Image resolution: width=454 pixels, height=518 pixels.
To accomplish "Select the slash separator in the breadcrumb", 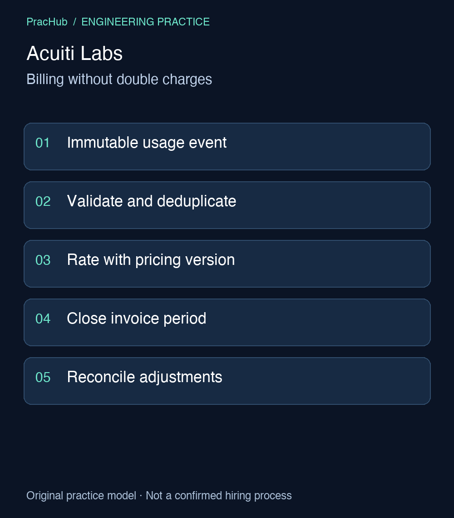I will coord(74,22).
